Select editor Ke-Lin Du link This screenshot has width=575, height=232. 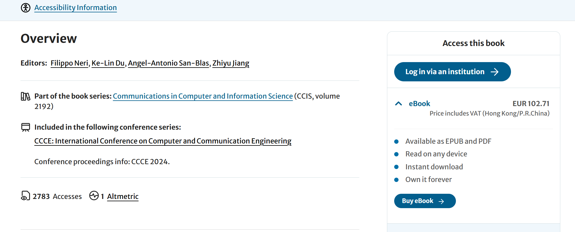click(x=108, y=63)
